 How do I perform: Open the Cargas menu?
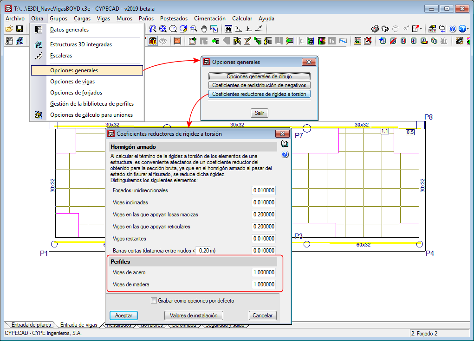coord(82,19)
